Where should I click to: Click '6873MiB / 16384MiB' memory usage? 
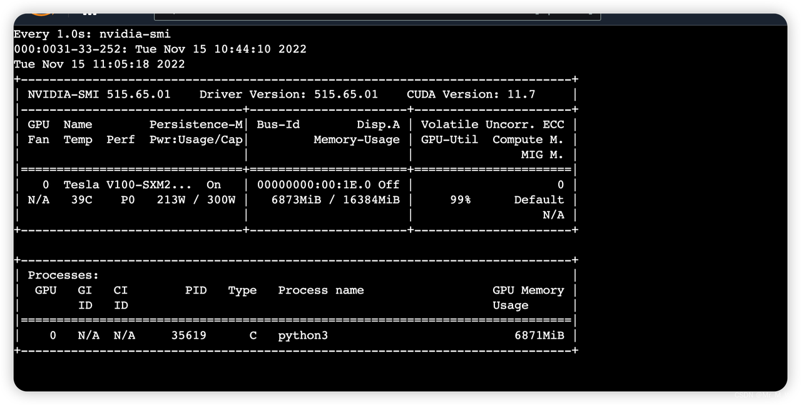335,200
